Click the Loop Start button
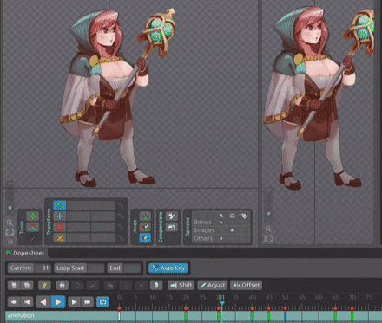382x323 pixels. point(70,268)
